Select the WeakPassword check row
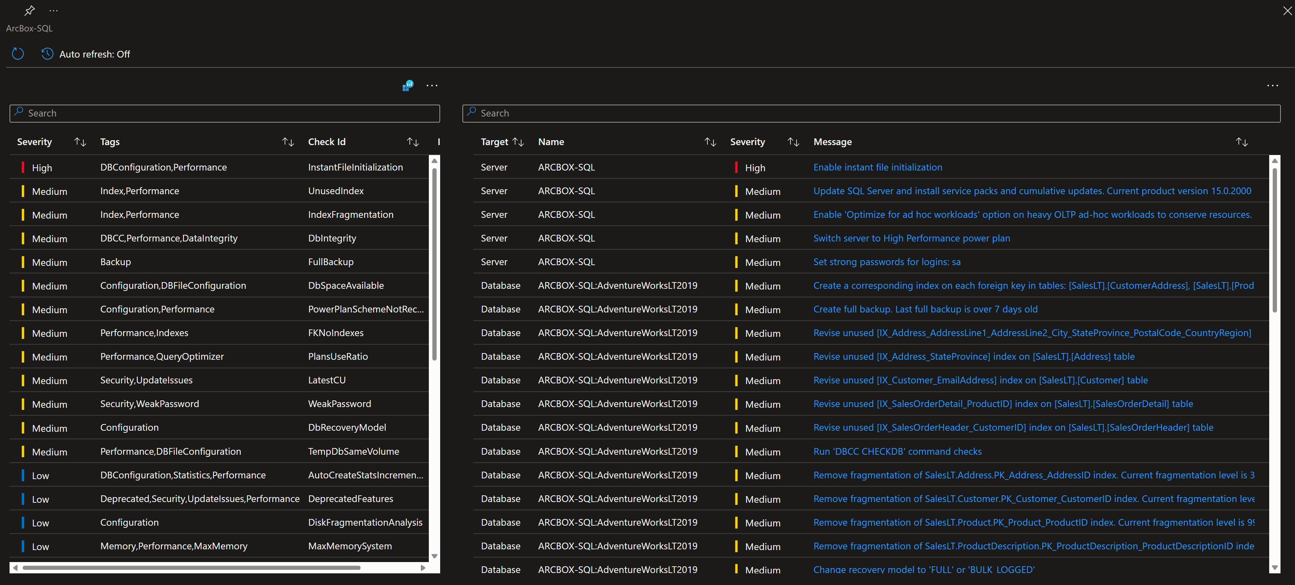Screen dimensions: 1295x585 point(219,404)
